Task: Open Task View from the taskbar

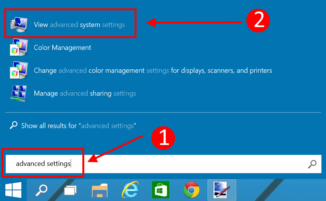Action: pyautogui.click(x=70, y=190)
